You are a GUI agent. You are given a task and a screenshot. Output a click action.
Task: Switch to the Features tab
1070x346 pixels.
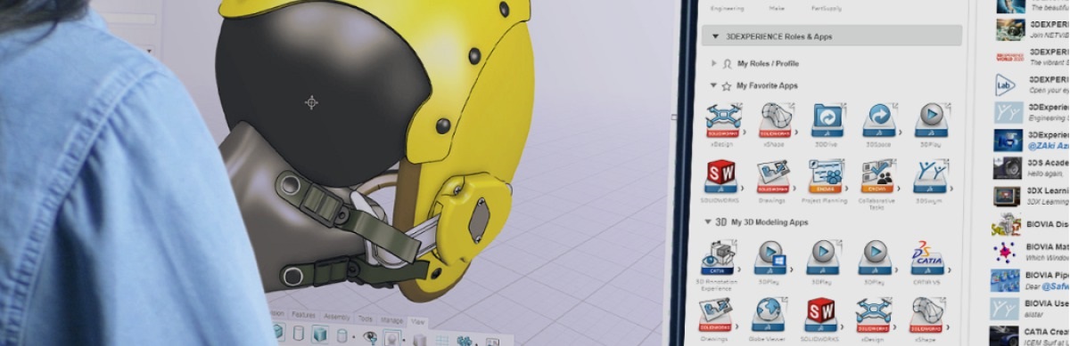coord(303,315)
